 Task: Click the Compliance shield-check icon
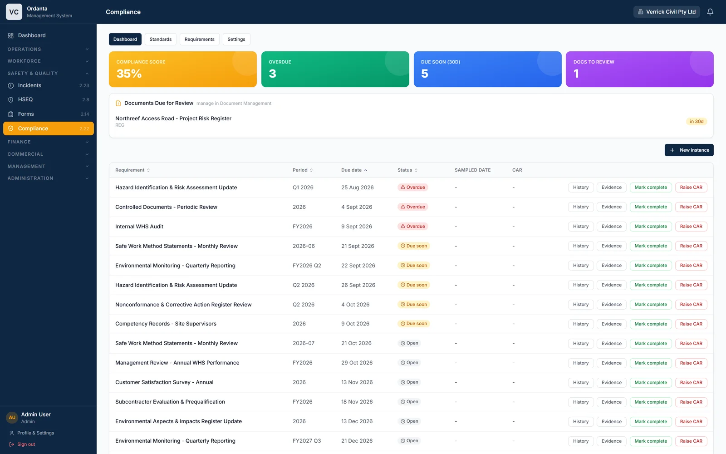coord(11,128)
